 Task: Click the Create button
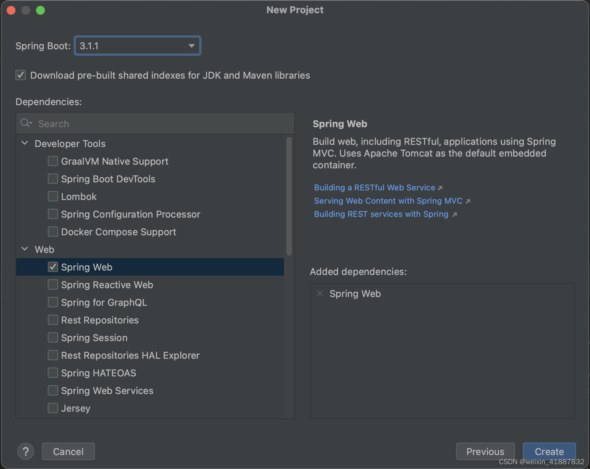pyautogui.click(x=549, y=451)
